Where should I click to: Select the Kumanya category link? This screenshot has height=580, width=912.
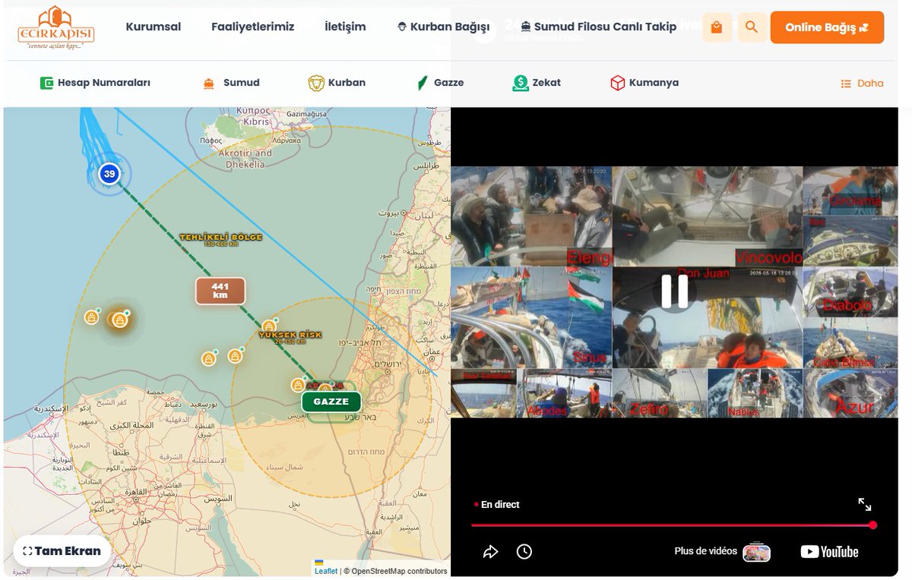click(x=644, y=83)
